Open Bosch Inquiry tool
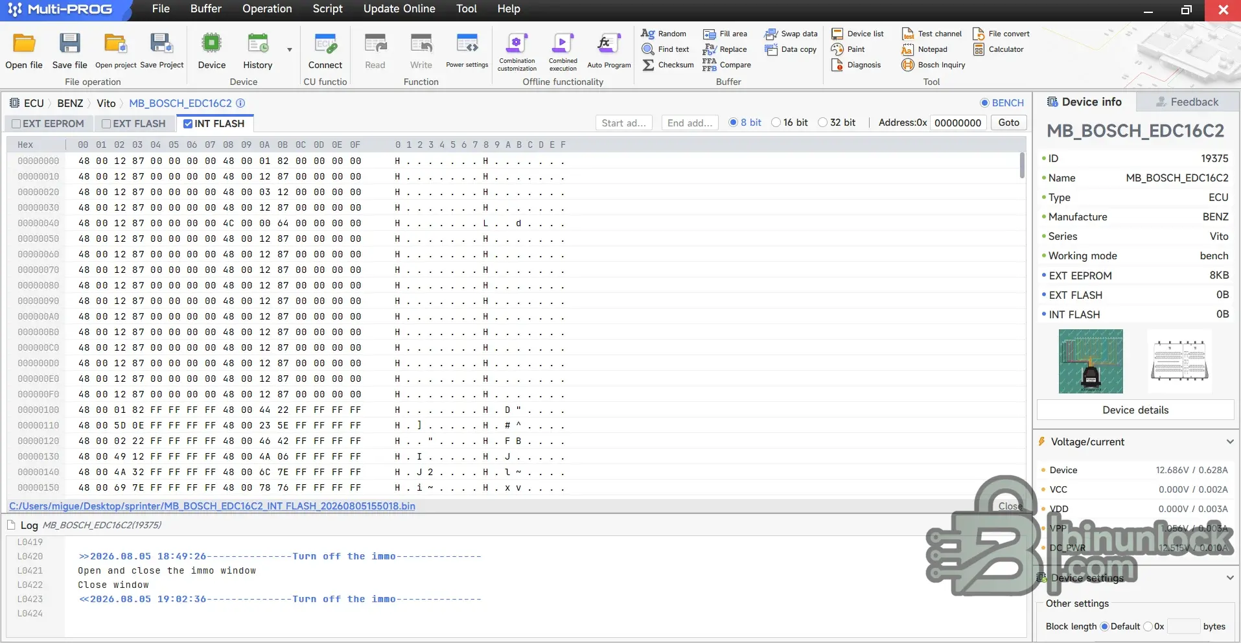Image resolution: width=1241 pixels, height=643 pixels. 934,65
